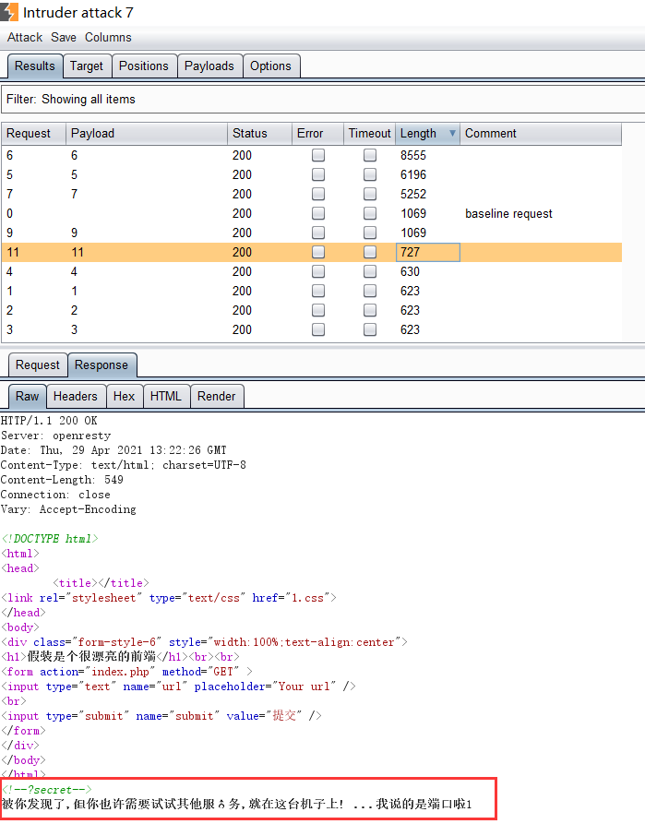This screenshot has height=836, width=645.
Task: Switch to the Results tab
Action: coord(35,66)
